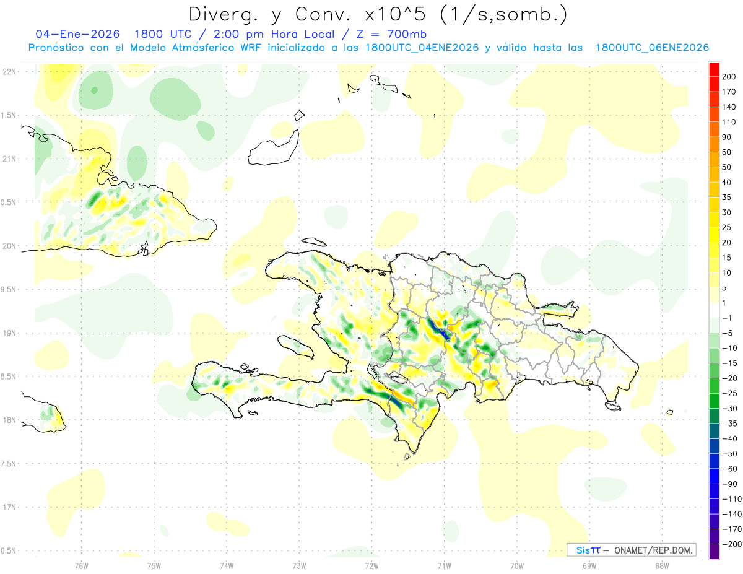Pick the green swatch between -20 and -25
This screenshot has height=574, width=743.
(x=715, y=386)
